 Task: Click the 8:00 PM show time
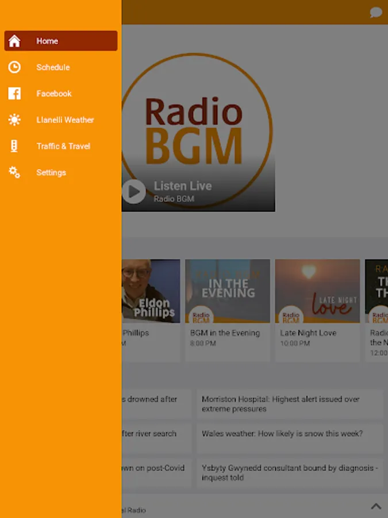[203, 343]
